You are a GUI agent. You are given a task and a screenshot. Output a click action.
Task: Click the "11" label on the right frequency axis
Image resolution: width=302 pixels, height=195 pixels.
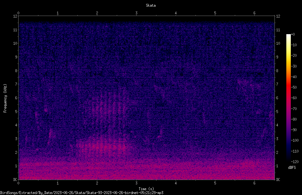tap(278, 30)
